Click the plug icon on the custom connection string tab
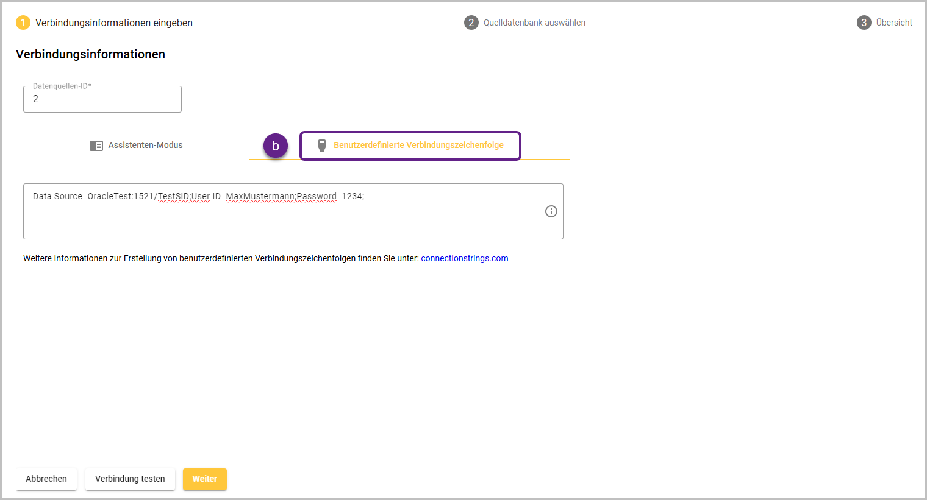The height and width of the screenshot is (500, 927). tap(322, 146)
